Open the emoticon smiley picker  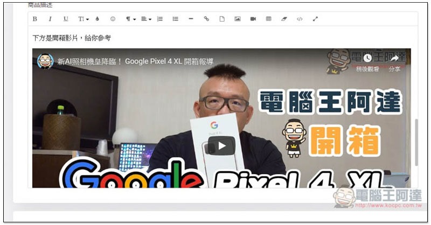coord(113,19)
